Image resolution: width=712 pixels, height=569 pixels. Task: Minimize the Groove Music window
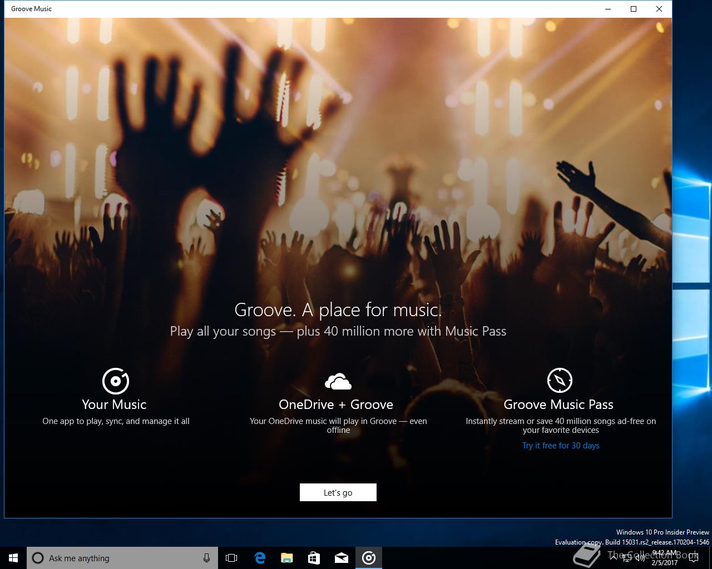point(608,9)
